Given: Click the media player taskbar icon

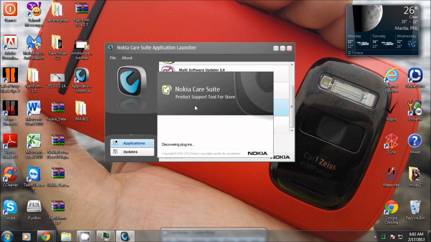Looking at the screenshot, I should 26,236.
